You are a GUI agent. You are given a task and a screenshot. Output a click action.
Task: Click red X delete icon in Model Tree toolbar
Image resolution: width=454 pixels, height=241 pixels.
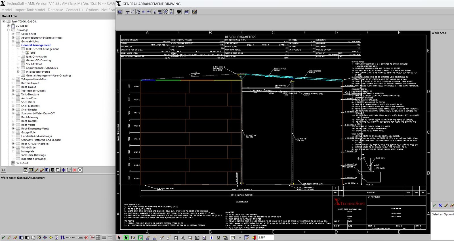[x=75, y=170]
